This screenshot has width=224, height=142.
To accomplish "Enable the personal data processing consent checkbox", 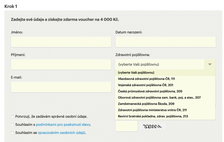I will tap(12, 133).
